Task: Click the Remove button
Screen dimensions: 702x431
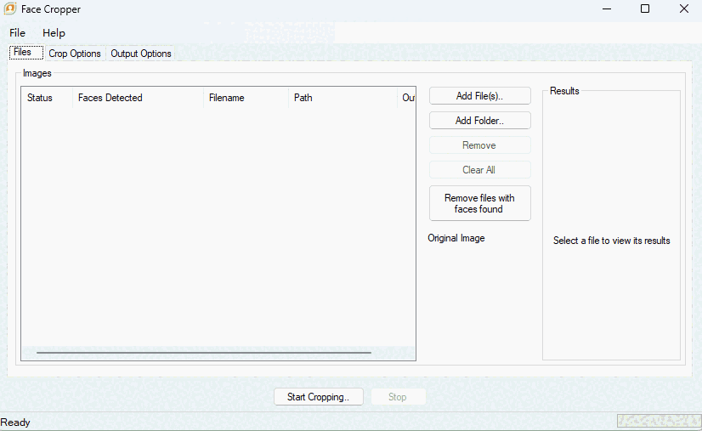Action: click(x=480, y=145)
